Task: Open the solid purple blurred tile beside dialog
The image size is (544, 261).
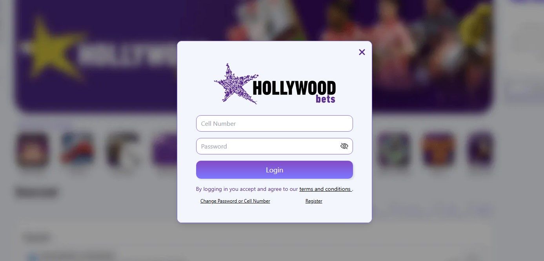Action: pyautogui.click(x=165, y=150)
